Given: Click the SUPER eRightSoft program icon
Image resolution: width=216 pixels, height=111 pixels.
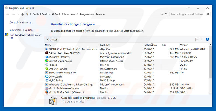Looking at the screenshot, I should (47, 49).
